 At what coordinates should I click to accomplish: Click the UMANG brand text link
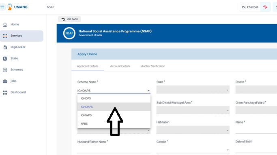pos(21,7)
